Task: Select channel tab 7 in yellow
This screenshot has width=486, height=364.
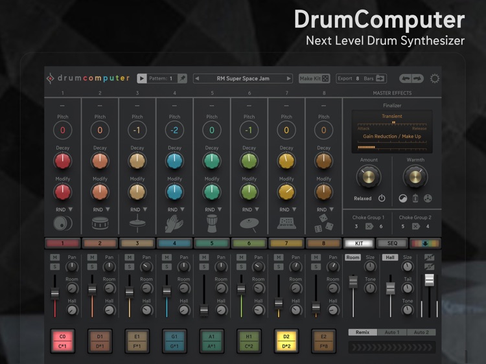Action: pyautogui.click(x=286, y=244)
